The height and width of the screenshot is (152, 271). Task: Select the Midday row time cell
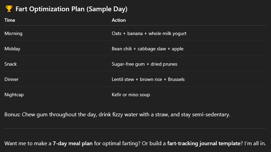tap(12, 49)
